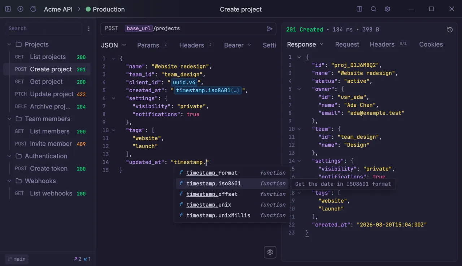Screen dimensions: 462x266
Task: Collapse the sidebar with the panel toggle icon
Action: [x=8, y=9]
